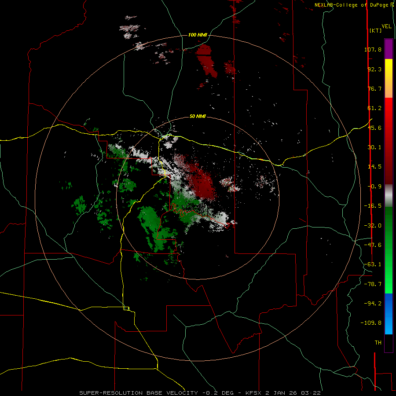The image size is (396, 396).
Task: Click the VEL legend title
Action: tap(386, 26)
